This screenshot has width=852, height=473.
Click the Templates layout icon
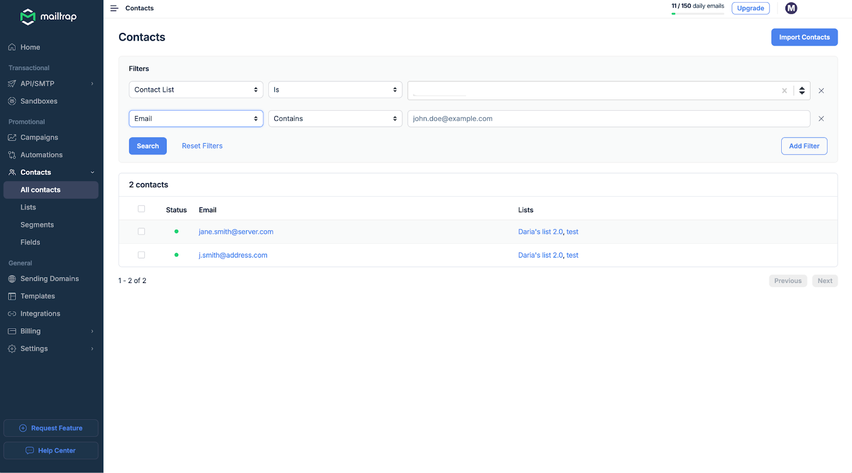12,296
